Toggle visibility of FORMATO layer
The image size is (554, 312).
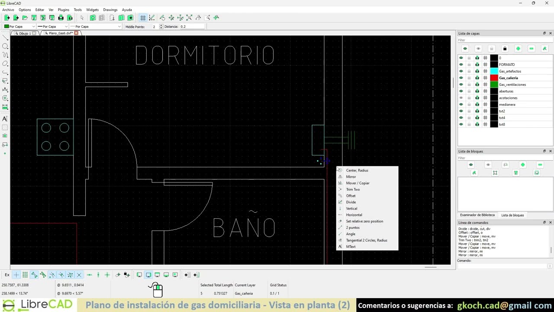[461, 65]
